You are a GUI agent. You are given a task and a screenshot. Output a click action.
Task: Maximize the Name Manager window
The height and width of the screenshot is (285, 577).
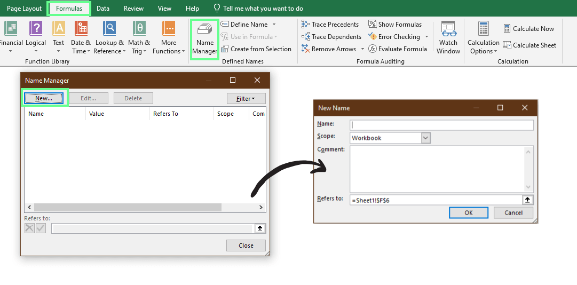pyautogui.click(x=233, y=80)
